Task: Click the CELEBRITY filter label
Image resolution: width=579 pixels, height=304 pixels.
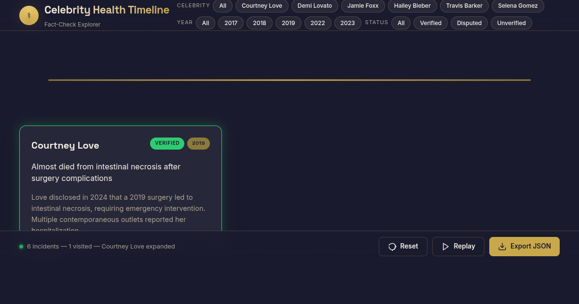Action: point(193,5)
